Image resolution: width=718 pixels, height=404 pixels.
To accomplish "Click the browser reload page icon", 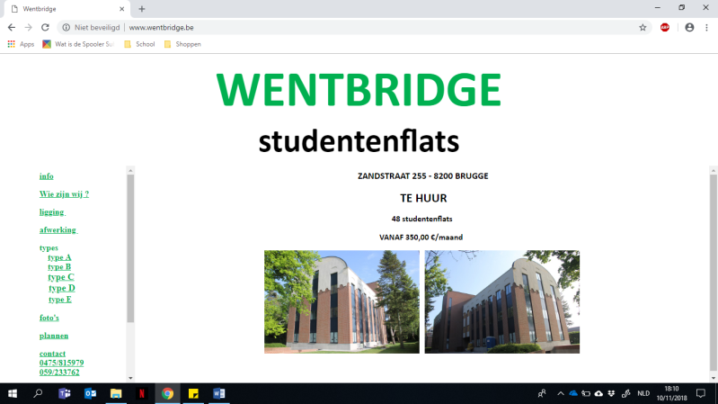I will (x=45, y=28).
